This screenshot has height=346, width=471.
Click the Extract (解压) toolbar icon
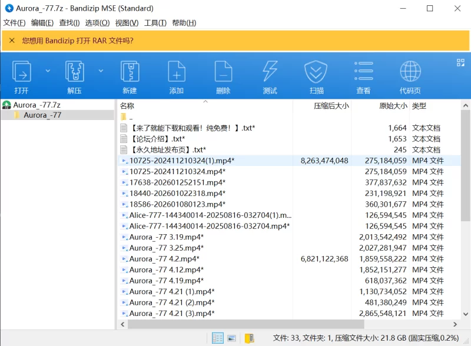[x=75, y=71]
